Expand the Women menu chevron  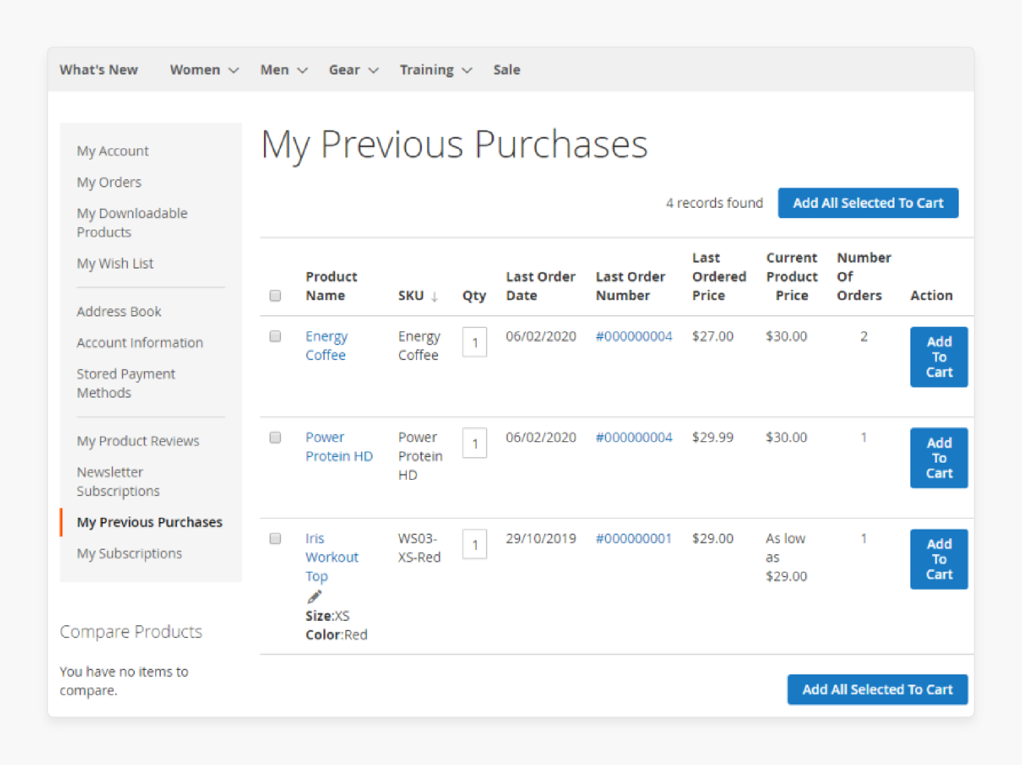click(234, 70)
